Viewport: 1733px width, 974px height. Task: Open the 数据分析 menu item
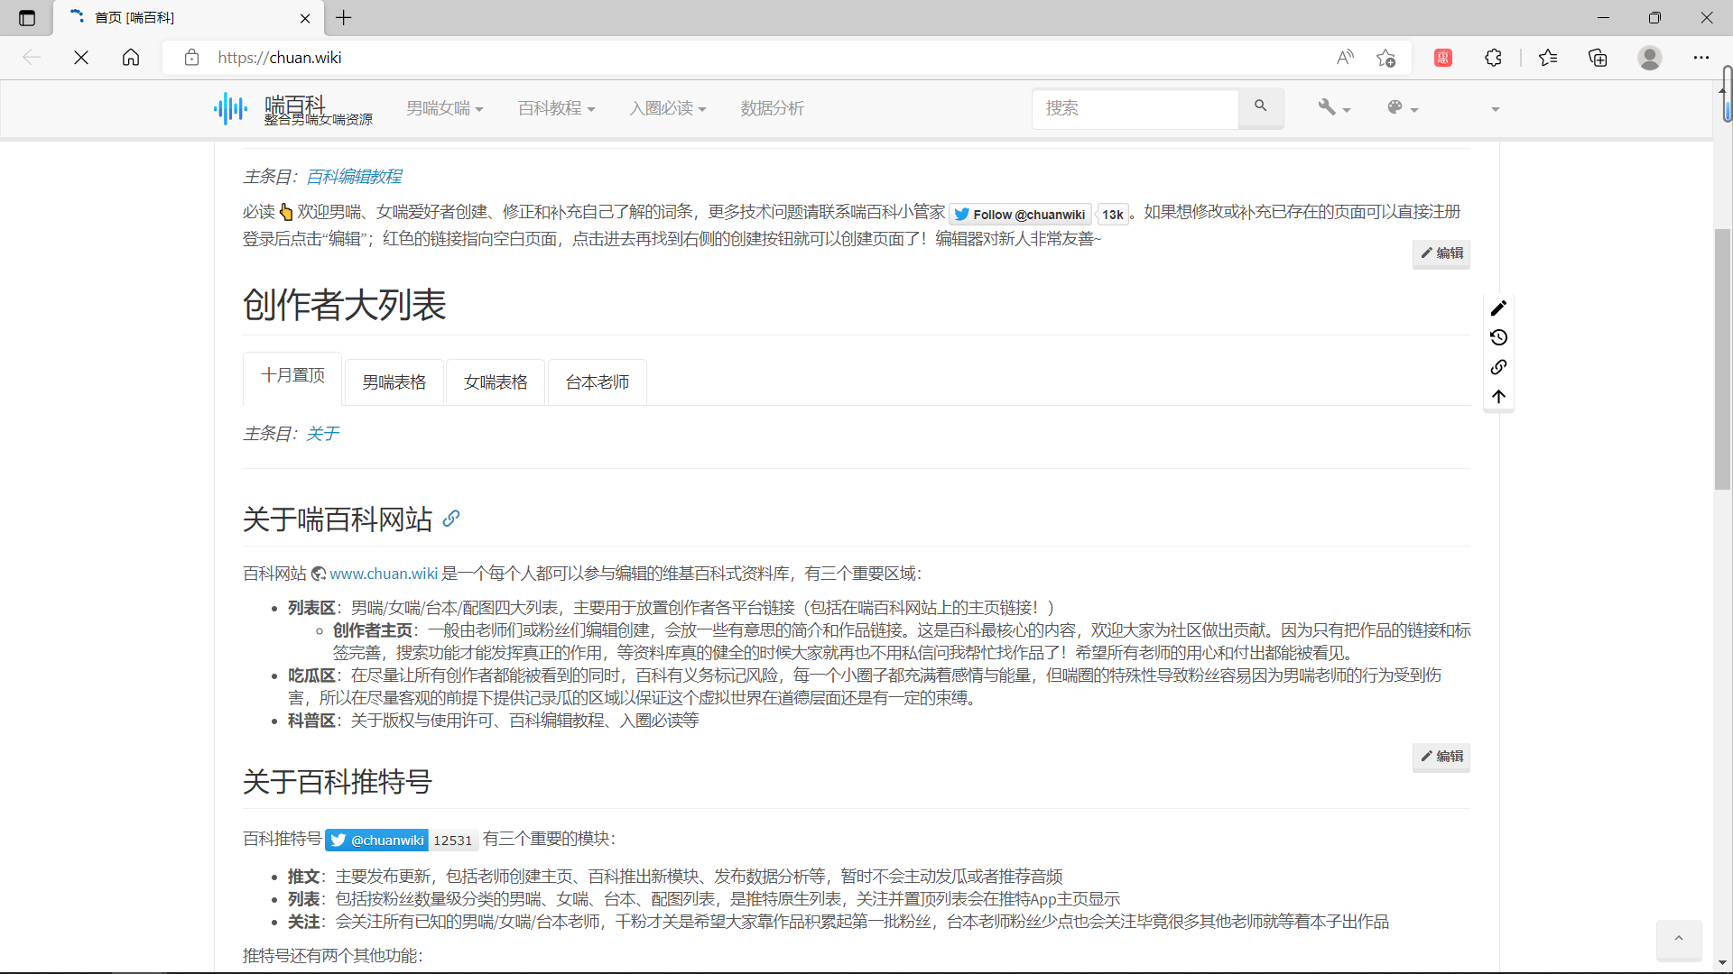772,108
